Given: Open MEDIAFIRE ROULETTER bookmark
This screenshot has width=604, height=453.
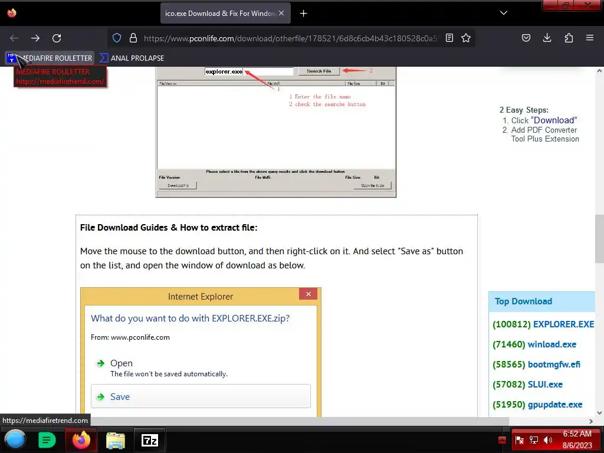Looking at the screenshot, I should pos(50,58).
